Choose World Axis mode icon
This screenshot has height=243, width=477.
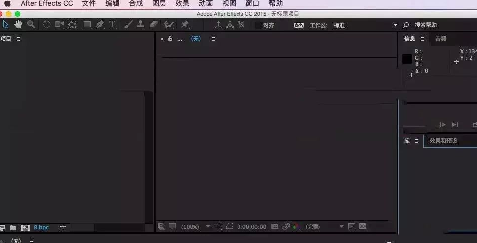coord(230,25)
